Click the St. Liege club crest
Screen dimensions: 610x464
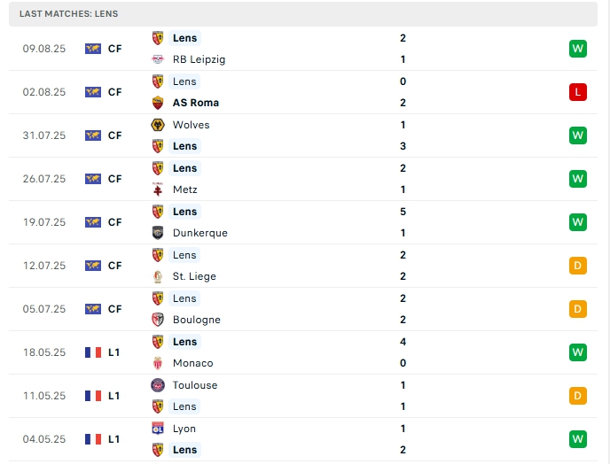[x=159, y=276]
